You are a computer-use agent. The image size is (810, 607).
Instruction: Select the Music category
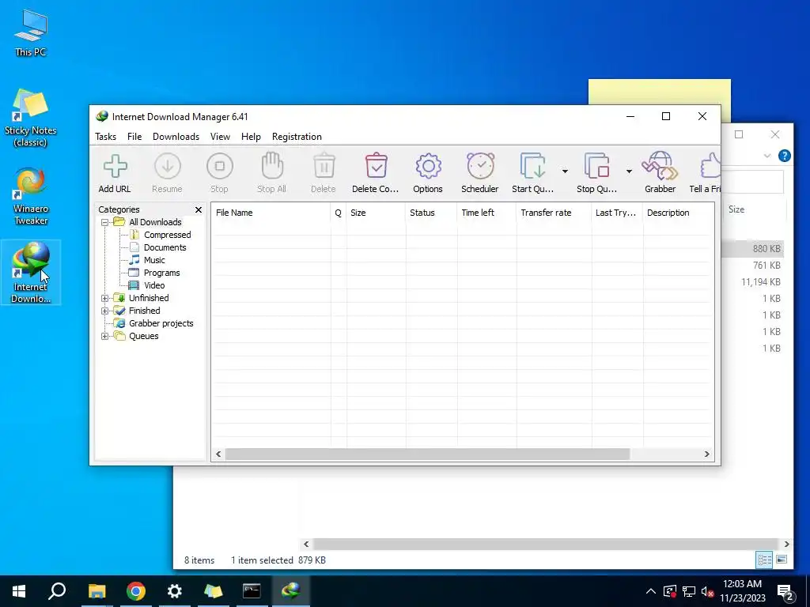(x=154, y=260)
